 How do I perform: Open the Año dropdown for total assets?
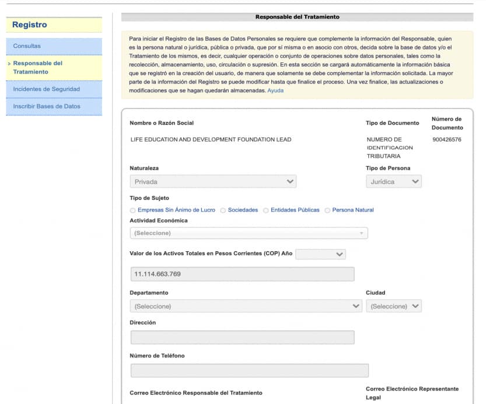[320, 254]
